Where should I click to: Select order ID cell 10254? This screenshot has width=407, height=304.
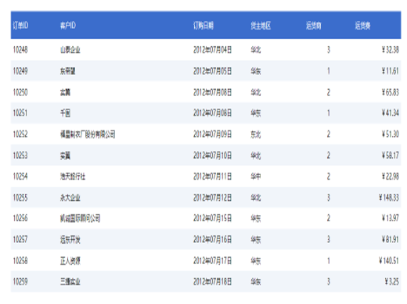(20, 177)
